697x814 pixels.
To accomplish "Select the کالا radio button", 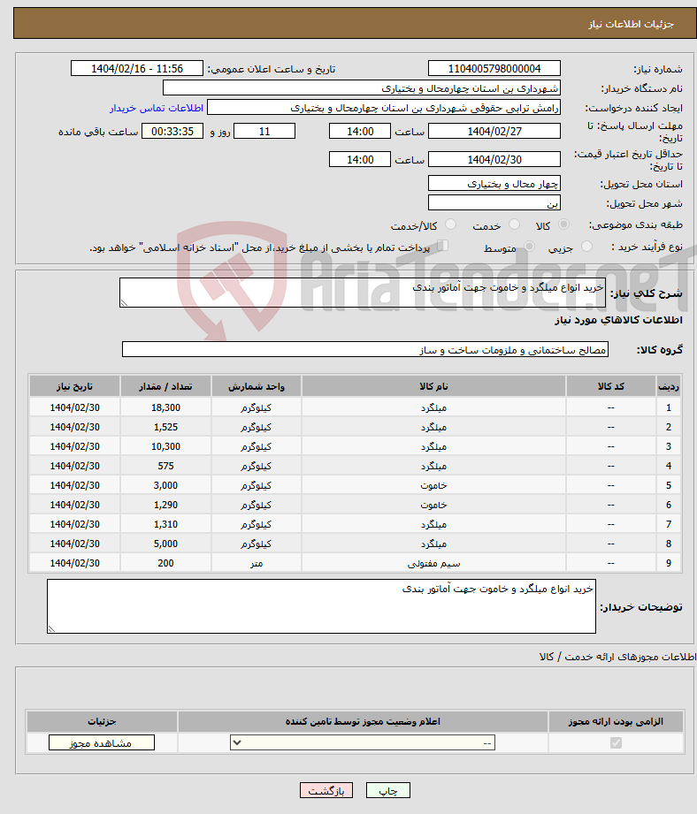I will tap(563, 224).
